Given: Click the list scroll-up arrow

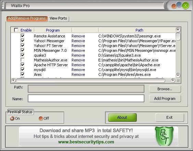Looking at the screenshot, I should point(178,30).
